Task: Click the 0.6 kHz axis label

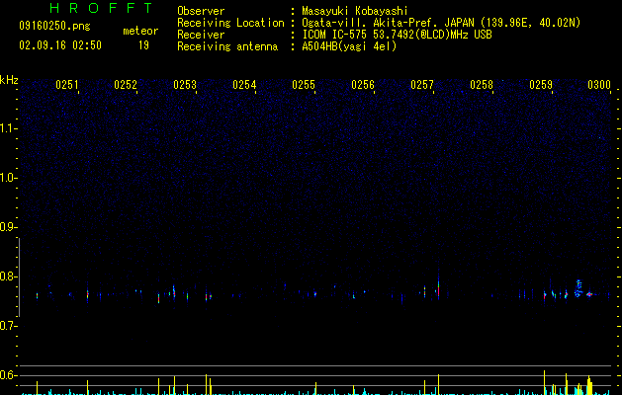Action: [8, 375]
